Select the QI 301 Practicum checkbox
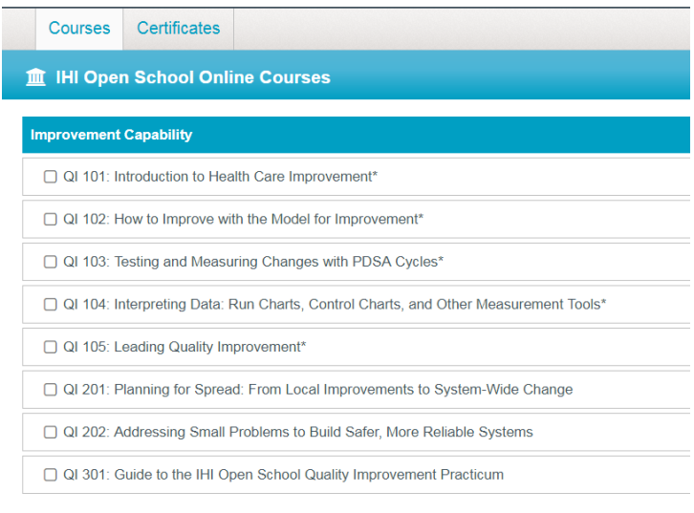Screen dimensions: 694x513 [51, 475]
